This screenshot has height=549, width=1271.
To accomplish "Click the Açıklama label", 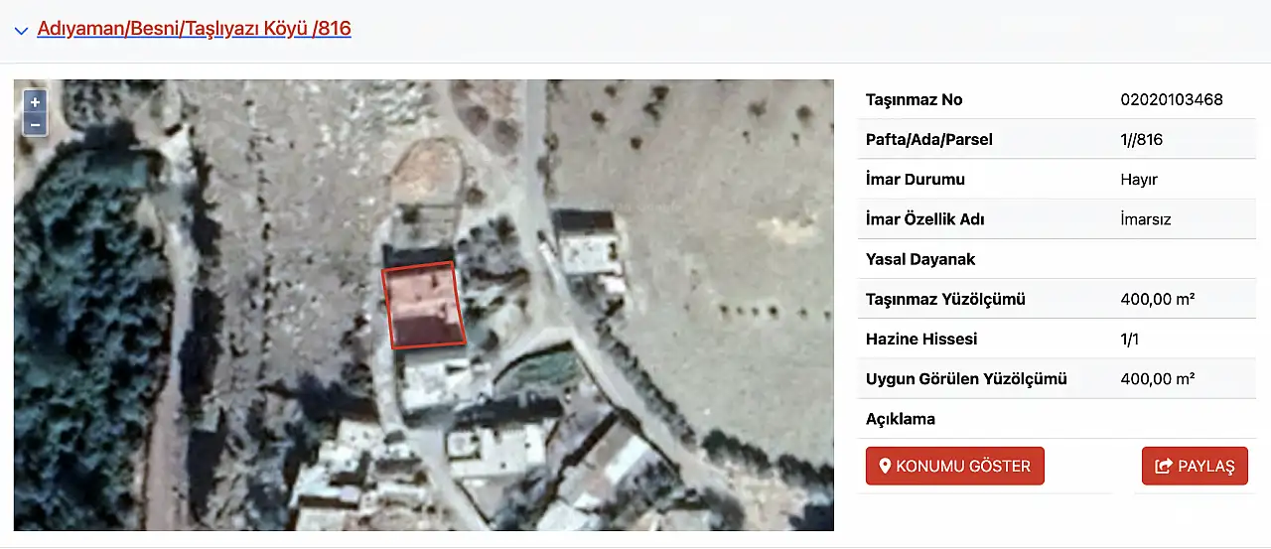I will pos(901,419).
